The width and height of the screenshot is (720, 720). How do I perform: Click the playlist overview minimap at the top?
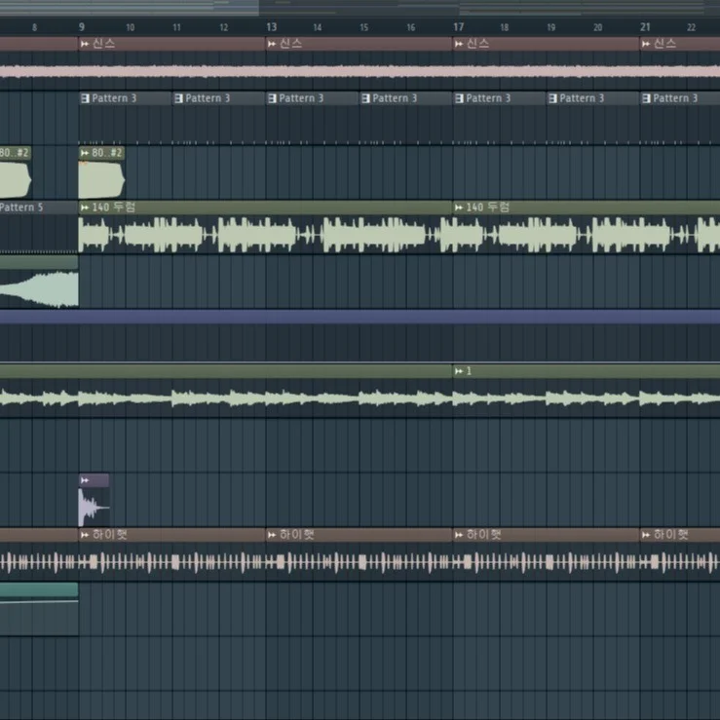coord(360,8)
